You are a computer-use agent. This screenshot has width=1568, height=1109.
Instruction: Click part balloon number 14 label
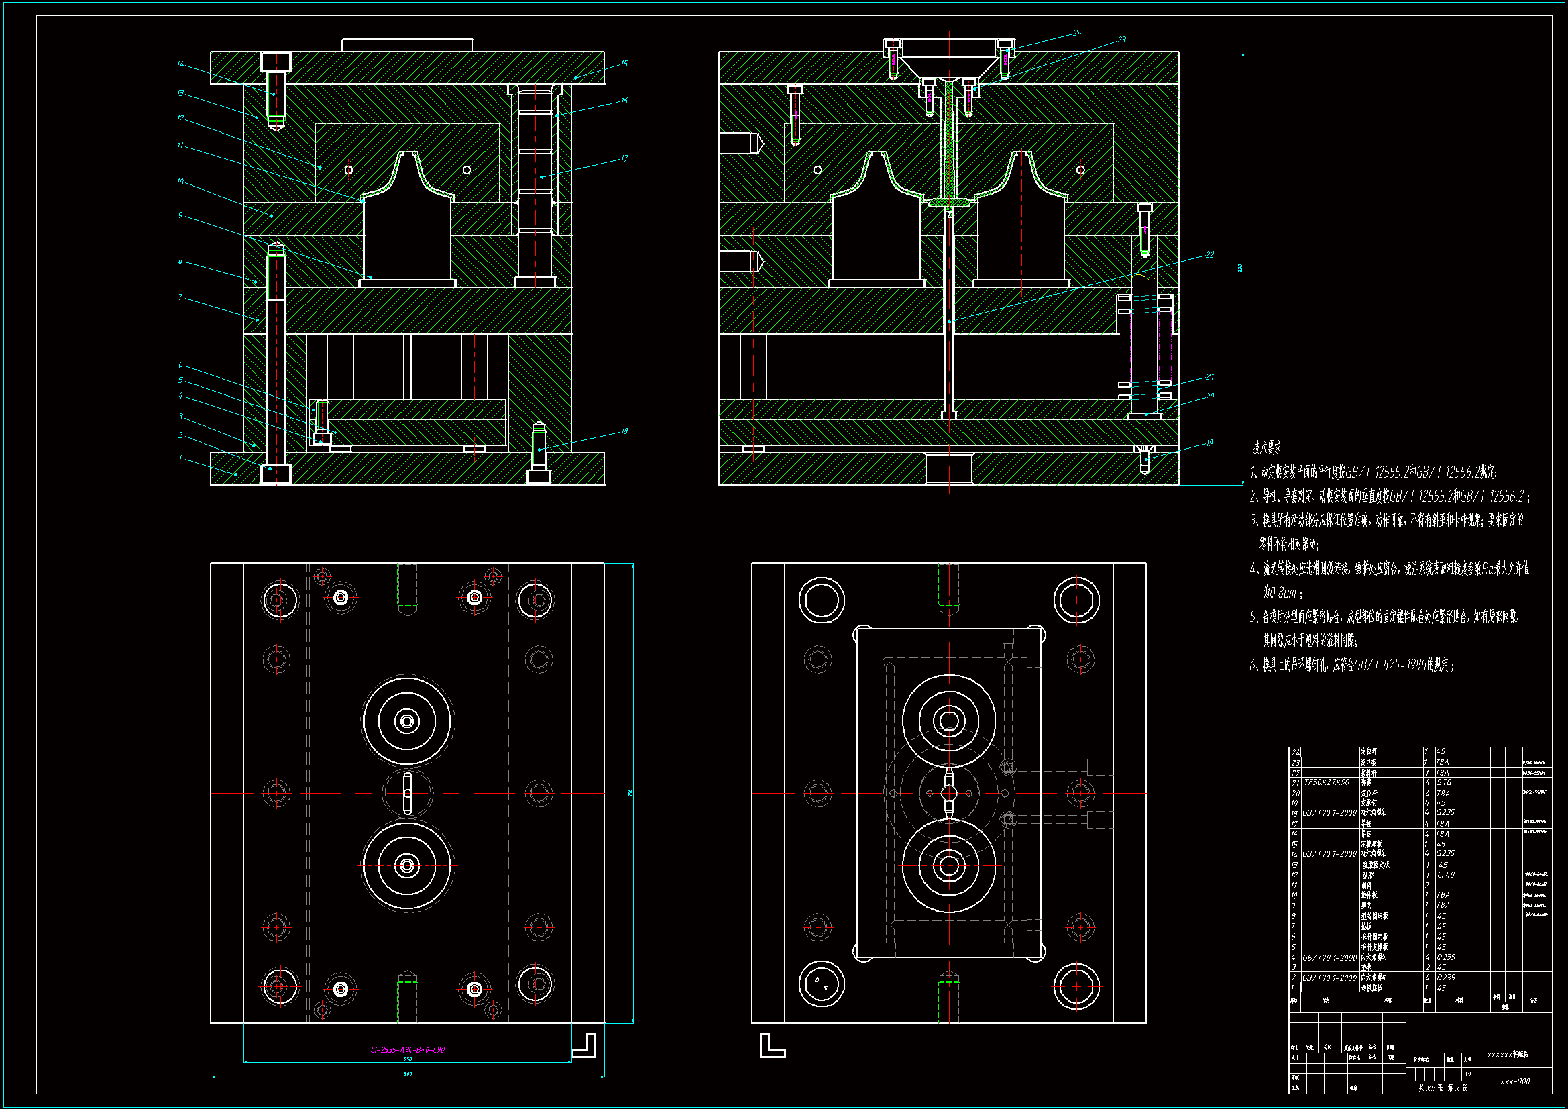tap(180, 65)
